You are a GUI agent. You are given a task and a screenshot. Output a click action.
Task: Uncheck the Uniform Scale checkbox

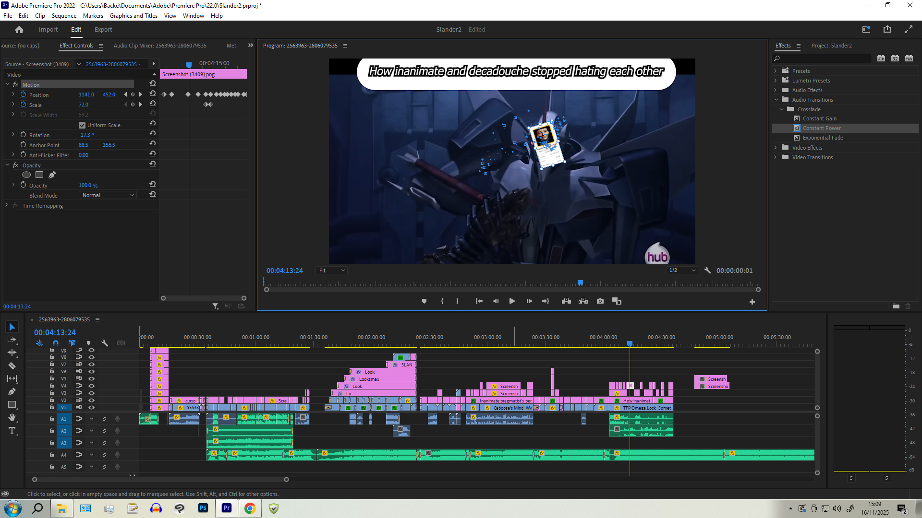(x=82, y=125)
